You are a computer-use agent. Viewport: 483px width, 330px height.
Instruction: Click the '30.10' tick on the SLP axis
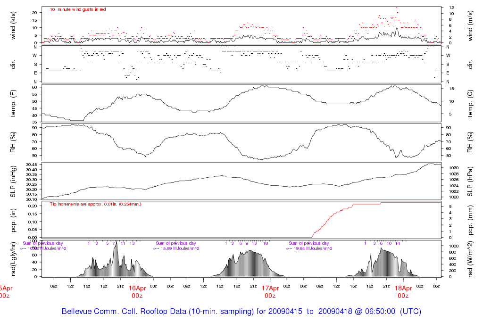click(x=32, y=199)
